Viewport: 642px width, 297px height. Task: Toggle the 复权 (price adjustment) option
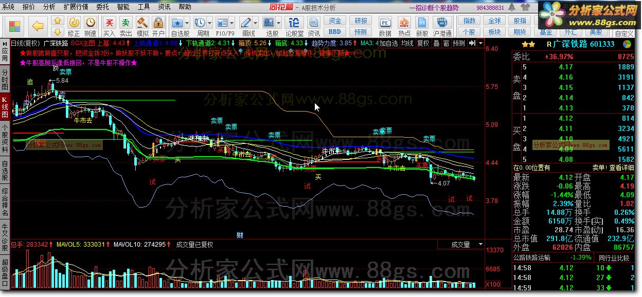[x=423, y=44]
